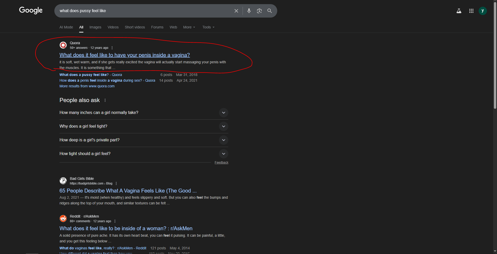This screenshot has width=497, height=254.
Task: Clear the search box with the X icon
Action: pos(236,11)
